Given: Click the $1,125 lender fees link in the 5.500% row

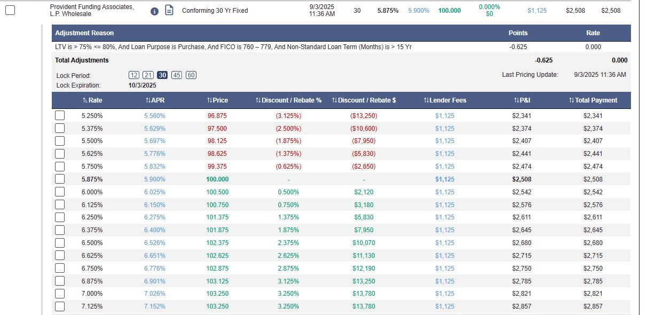Looking at the screenshot, I should [x=445, y=141].
